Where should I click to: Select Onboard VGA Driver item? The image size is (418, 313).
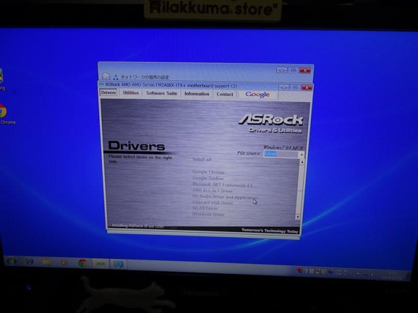pyautogui.click(x=212, y=203)
